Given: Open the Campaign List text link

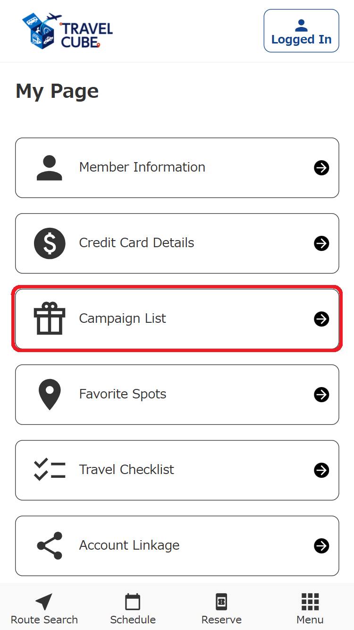Looking at the screenshot, I should click(122, 319).
